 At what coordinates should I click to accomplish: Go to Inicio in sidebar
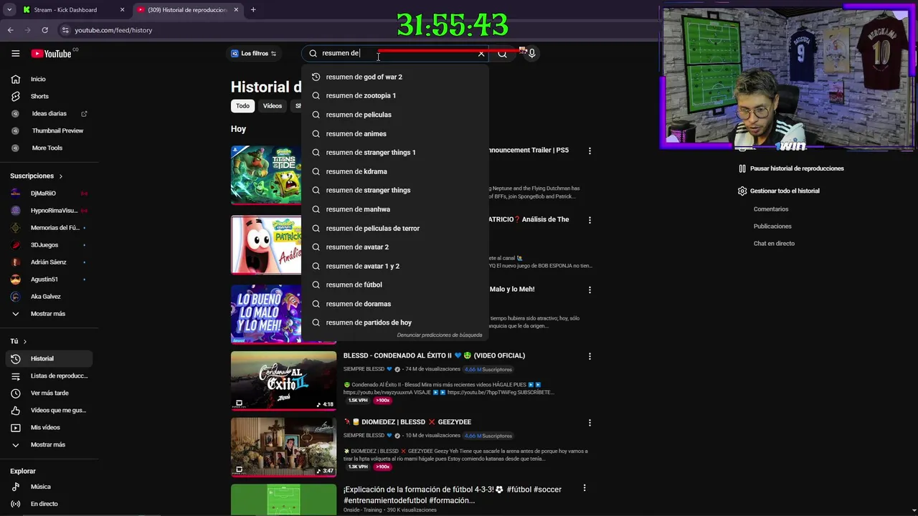click(x=49, y=79)
